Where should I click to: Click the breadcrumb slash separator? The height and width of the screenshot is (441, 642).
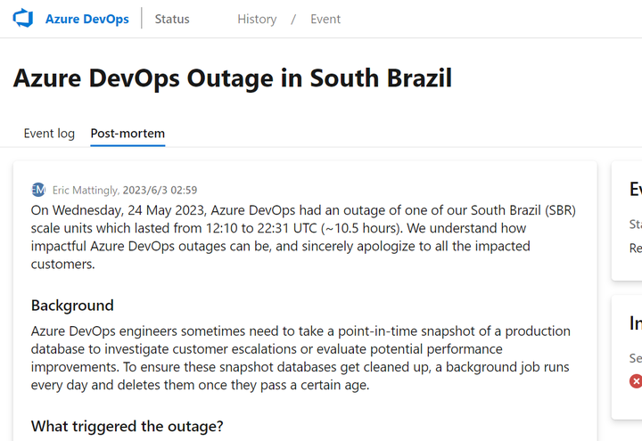(293, 19)
